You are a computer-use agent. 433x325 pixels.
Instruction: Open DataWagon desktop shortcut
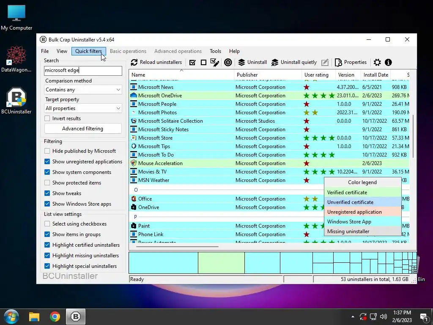tap(16, 59)
